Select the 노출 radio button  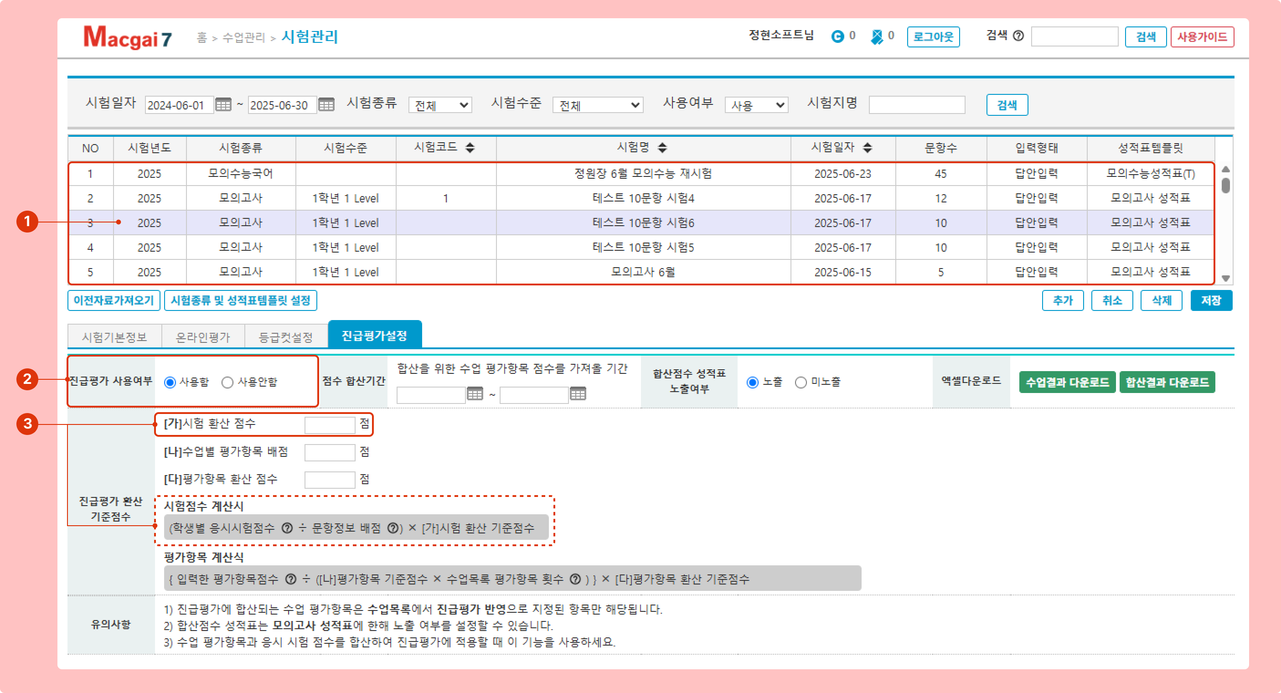pos(752,382)
